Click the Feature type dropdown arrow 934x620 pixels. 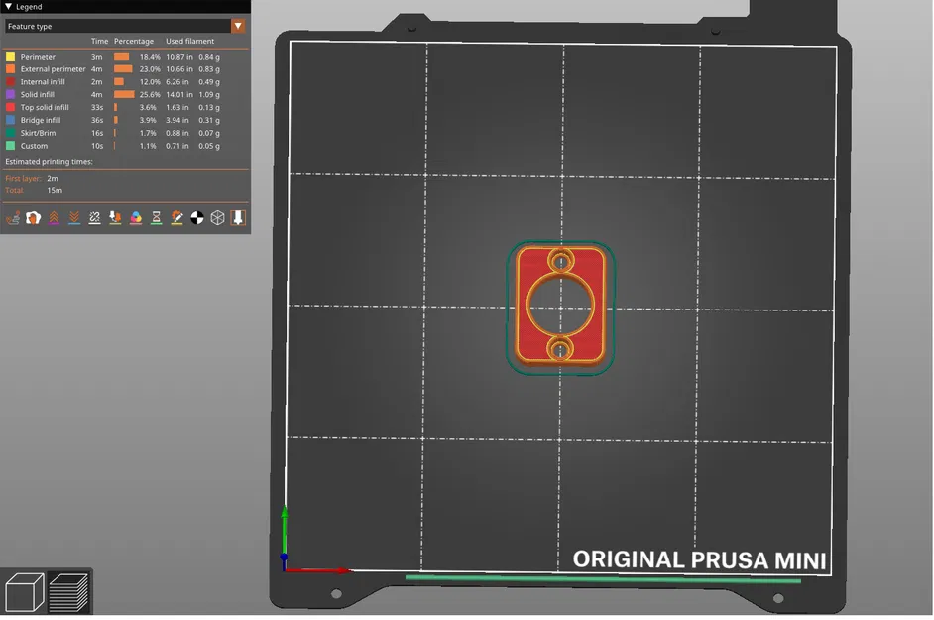238,26
